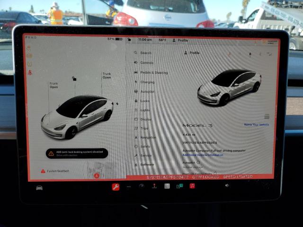Open the Trips menu

pyautogui.click(x=141, y=128)
